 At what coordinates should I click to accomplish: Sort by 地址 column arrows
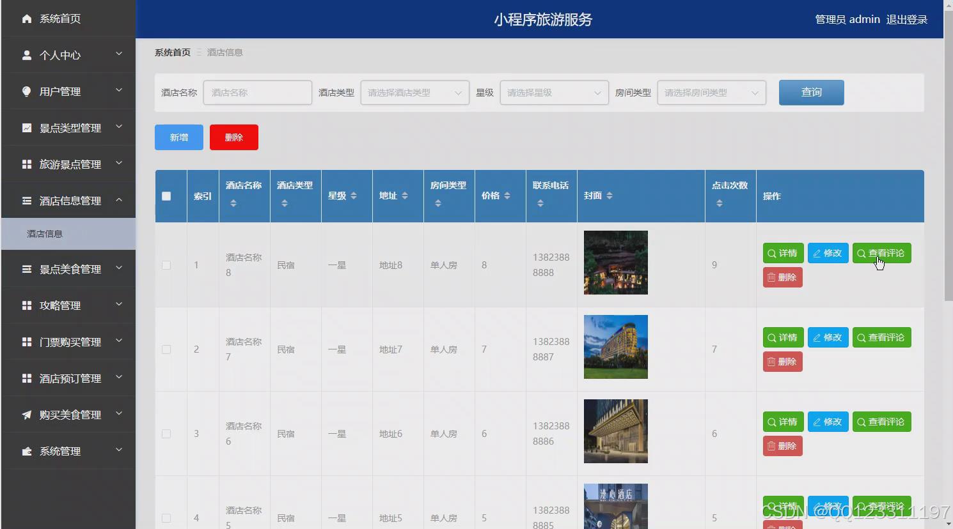pos(405,195)
